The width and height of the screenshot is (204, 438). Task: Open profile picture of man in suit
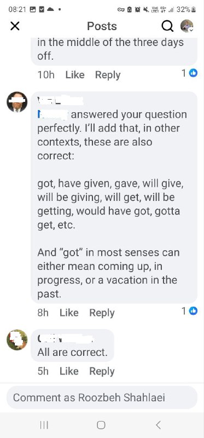point(17,102)
